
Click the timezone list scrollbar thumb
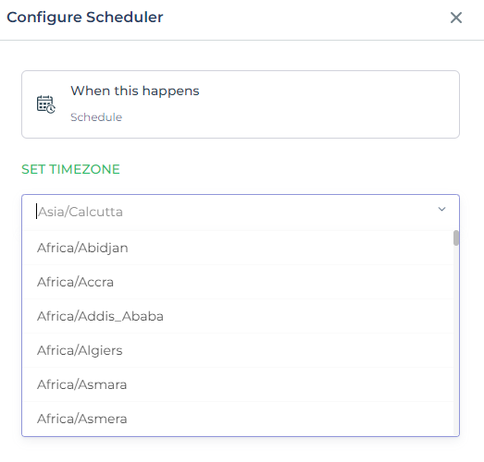[456, 238]
